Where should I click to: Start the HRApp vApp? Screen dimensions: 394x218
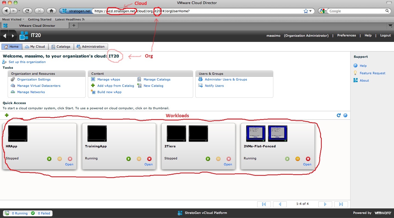click(49, 159)
